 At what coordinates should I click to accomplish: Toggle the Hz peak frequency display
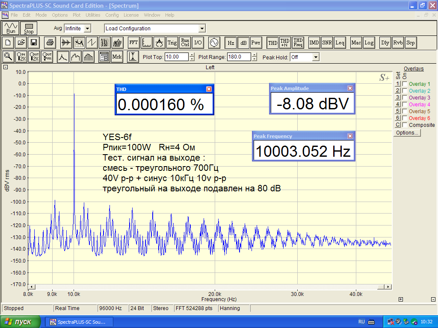click(231, 43)
